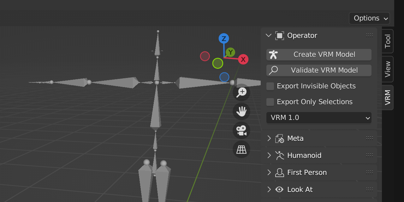Click the person icon on First Person panel
Image resolution: width=404 pixels, height=202 pixels.
pos(279,172)
